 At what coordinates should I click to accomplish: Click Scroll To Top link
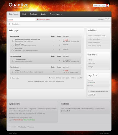click(13, 133)
